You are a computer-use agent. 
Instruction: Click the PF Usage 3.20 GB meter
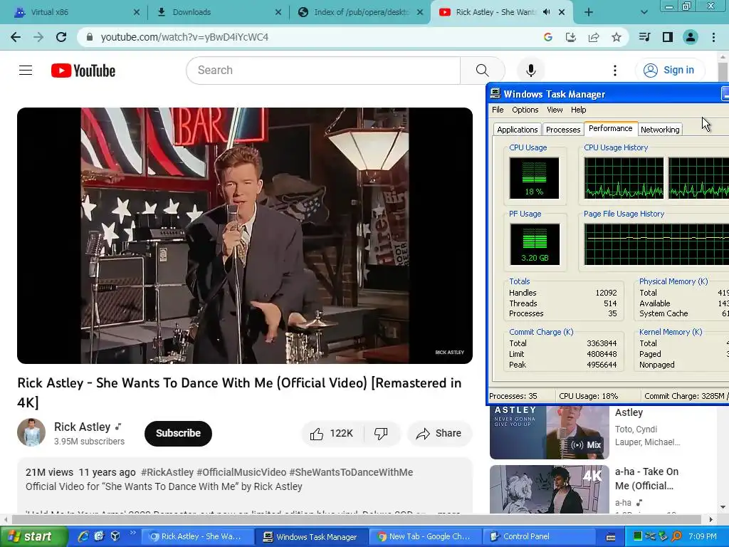pos(535,244)
